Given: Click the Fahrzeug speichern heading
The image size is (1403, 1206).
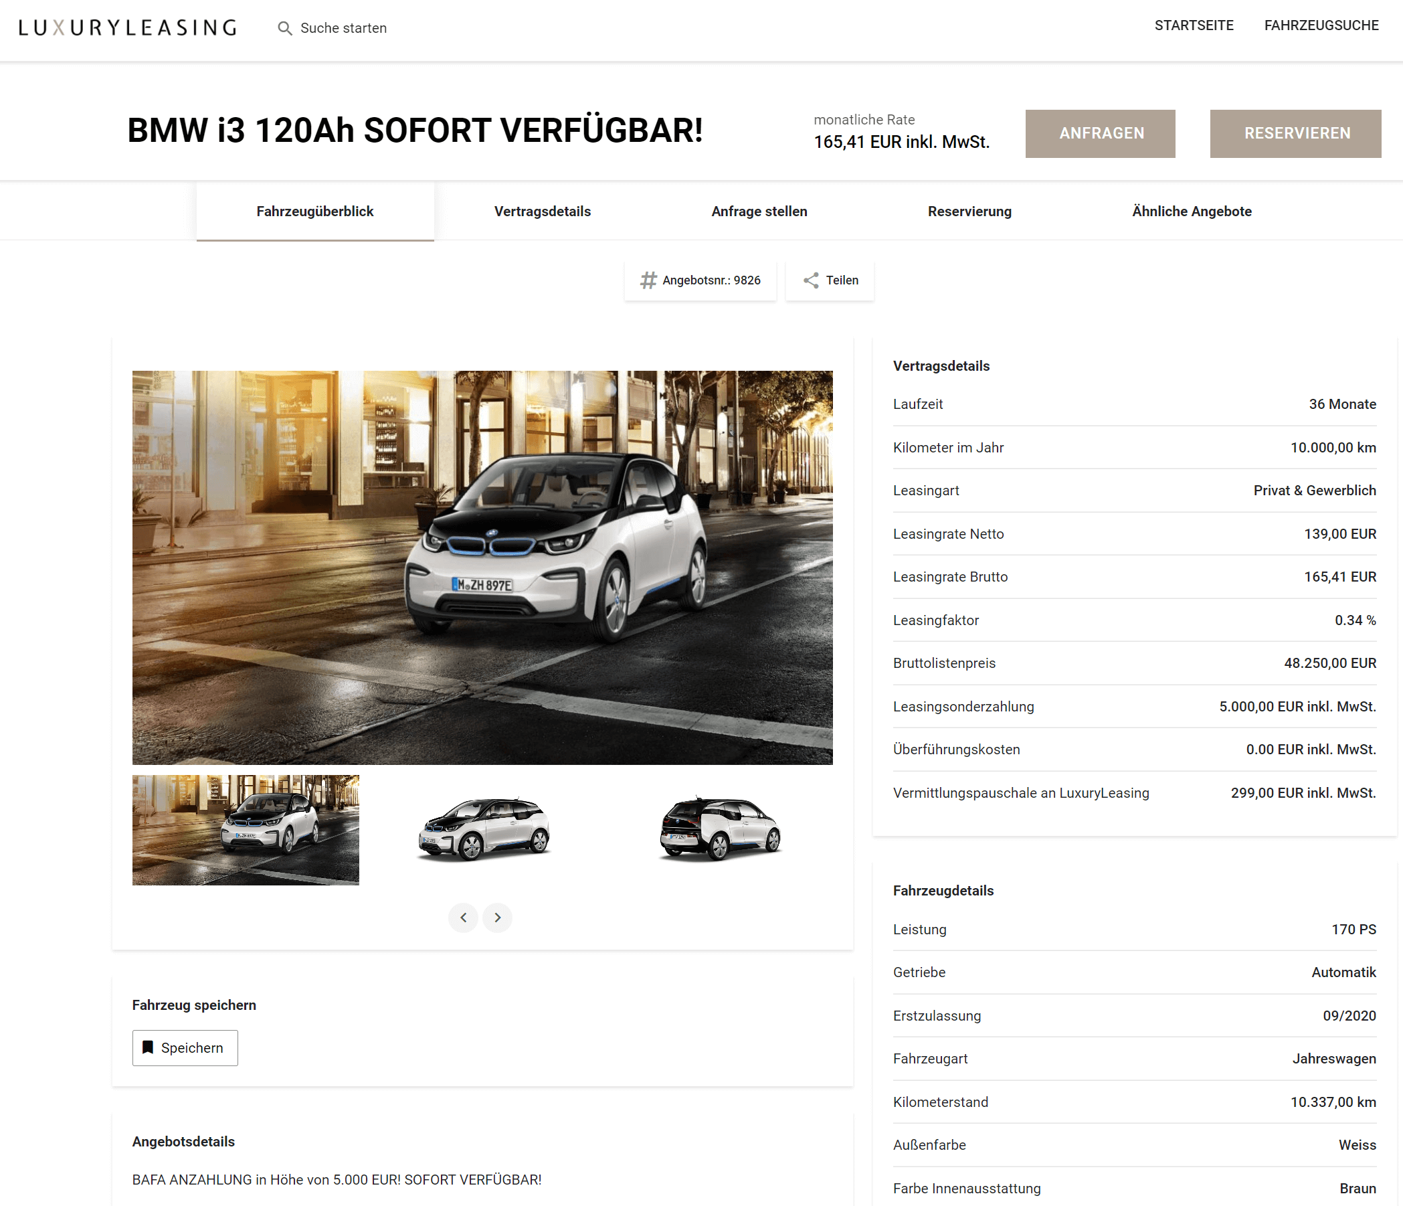Looking at the screenshot, I should coord(193,1005).
